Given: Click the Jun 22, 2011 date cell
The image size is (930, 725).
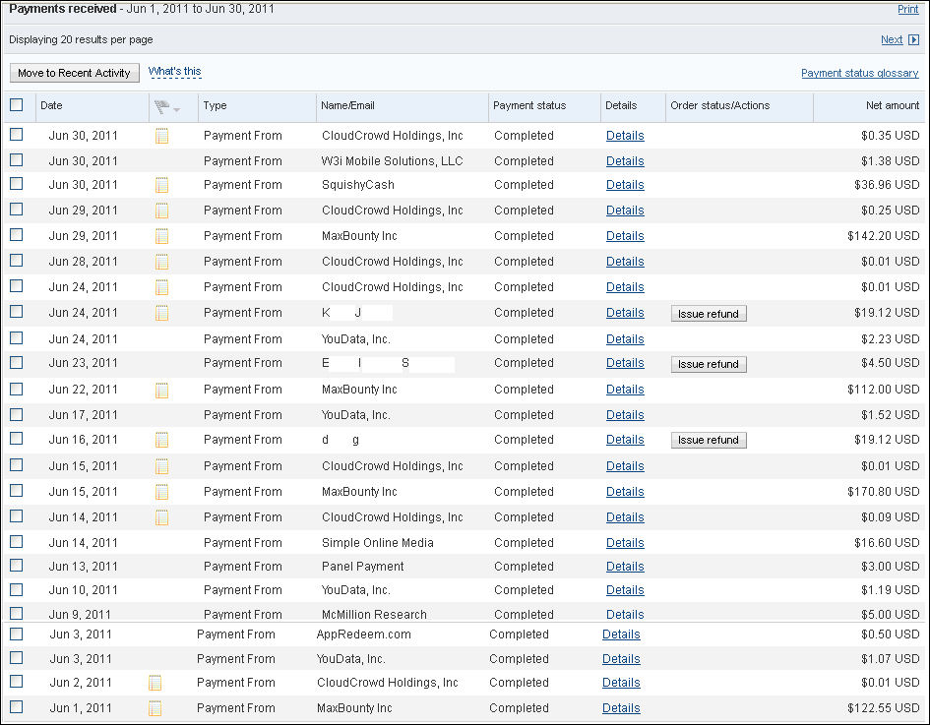Looking at the screenshot, I should tap(83, 390).
